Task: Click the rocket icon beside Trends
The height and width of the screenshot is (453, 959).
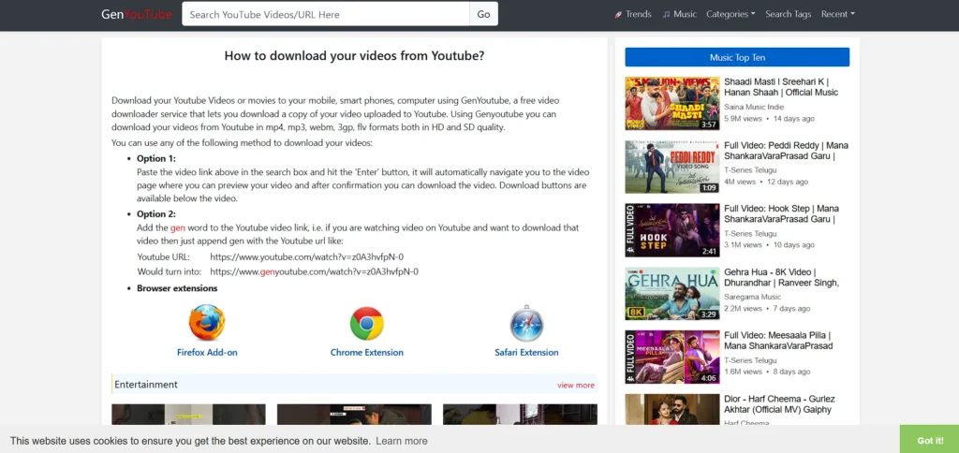Action: tap(618, 14)
